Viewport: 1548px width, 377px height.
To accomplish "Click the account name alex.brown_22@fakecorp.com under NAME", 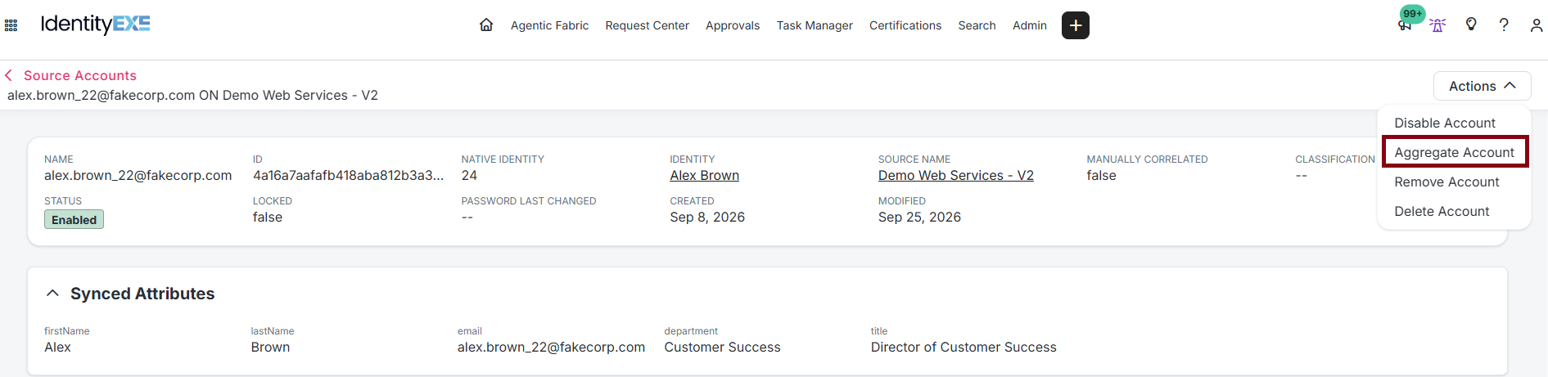I will (x=138, y=175).
